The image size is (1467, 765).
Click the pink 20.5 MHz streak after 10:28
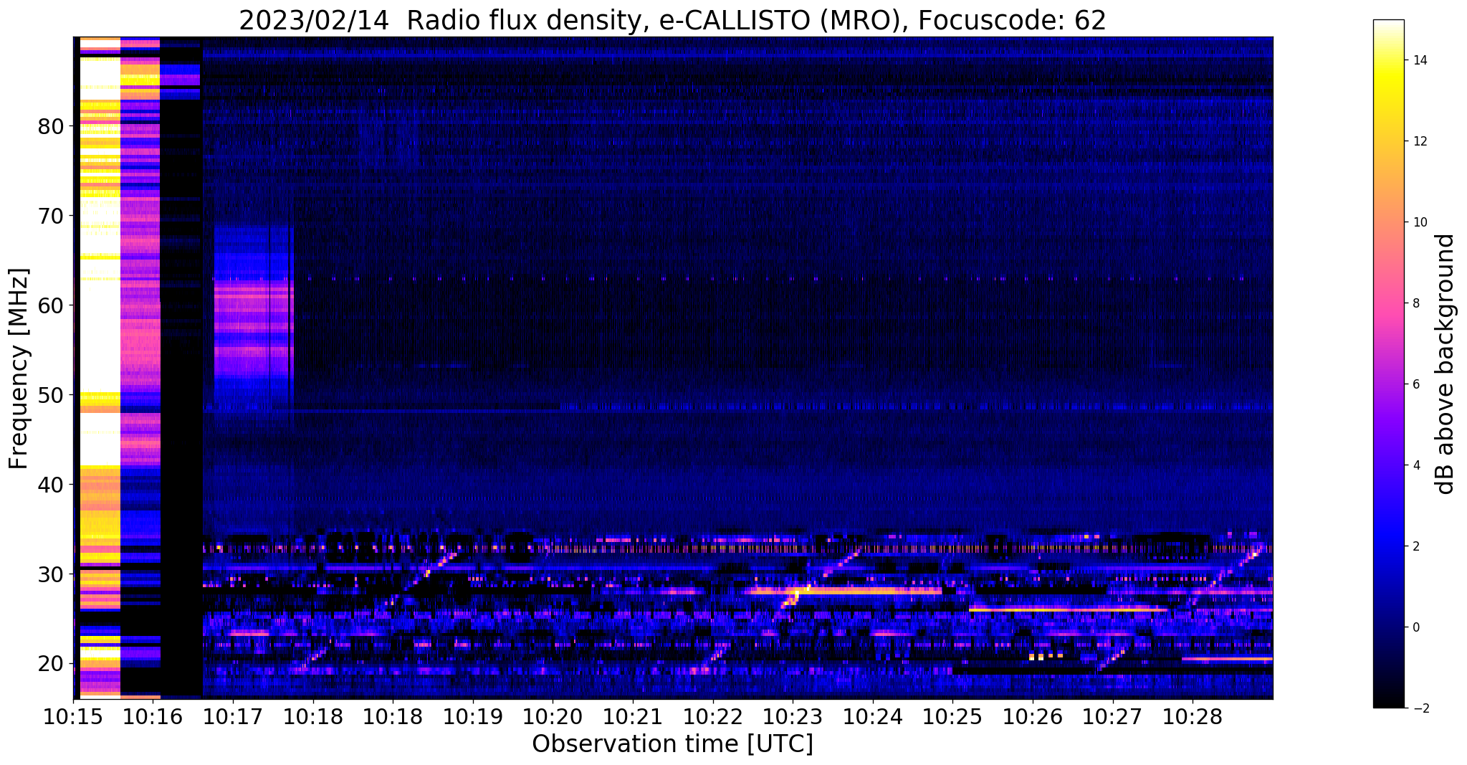(x=1227, y=658)
